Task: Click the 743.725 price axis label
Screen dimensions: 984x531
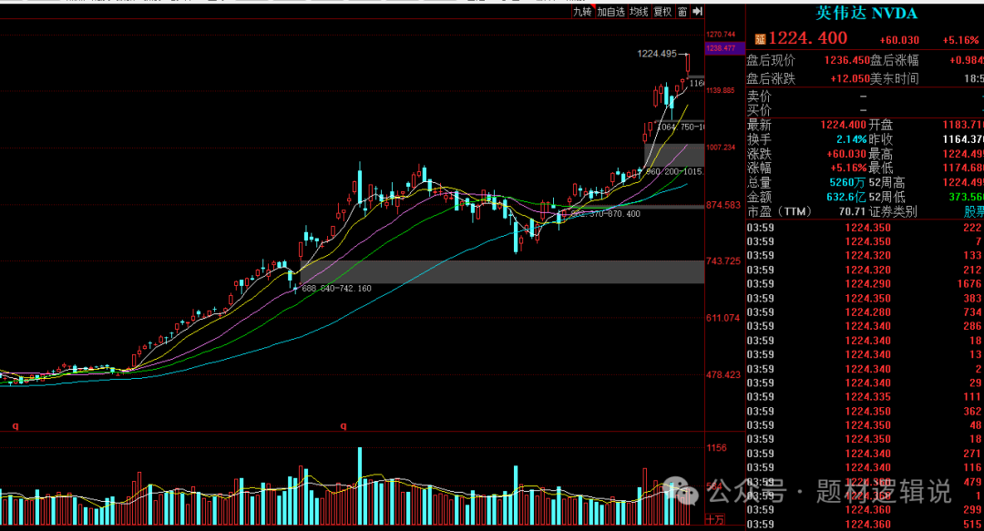Action: point(723,261)
